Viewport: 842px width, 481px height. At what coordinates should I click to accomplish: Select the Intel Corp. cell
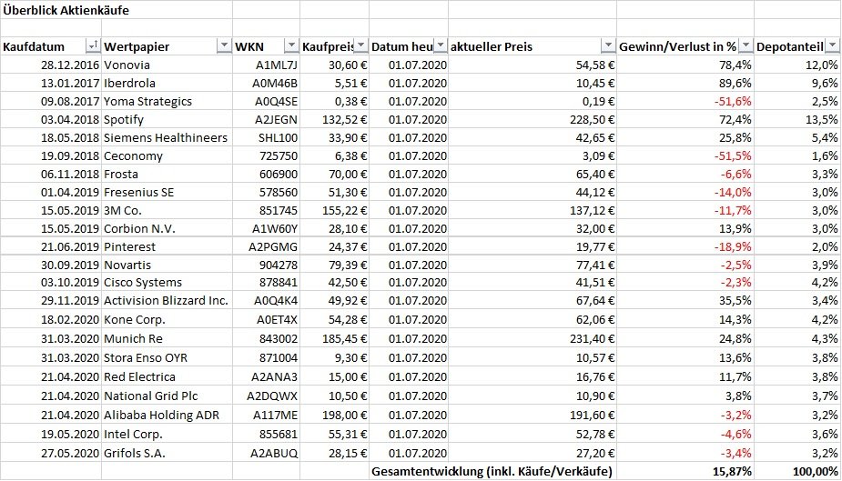167,435
